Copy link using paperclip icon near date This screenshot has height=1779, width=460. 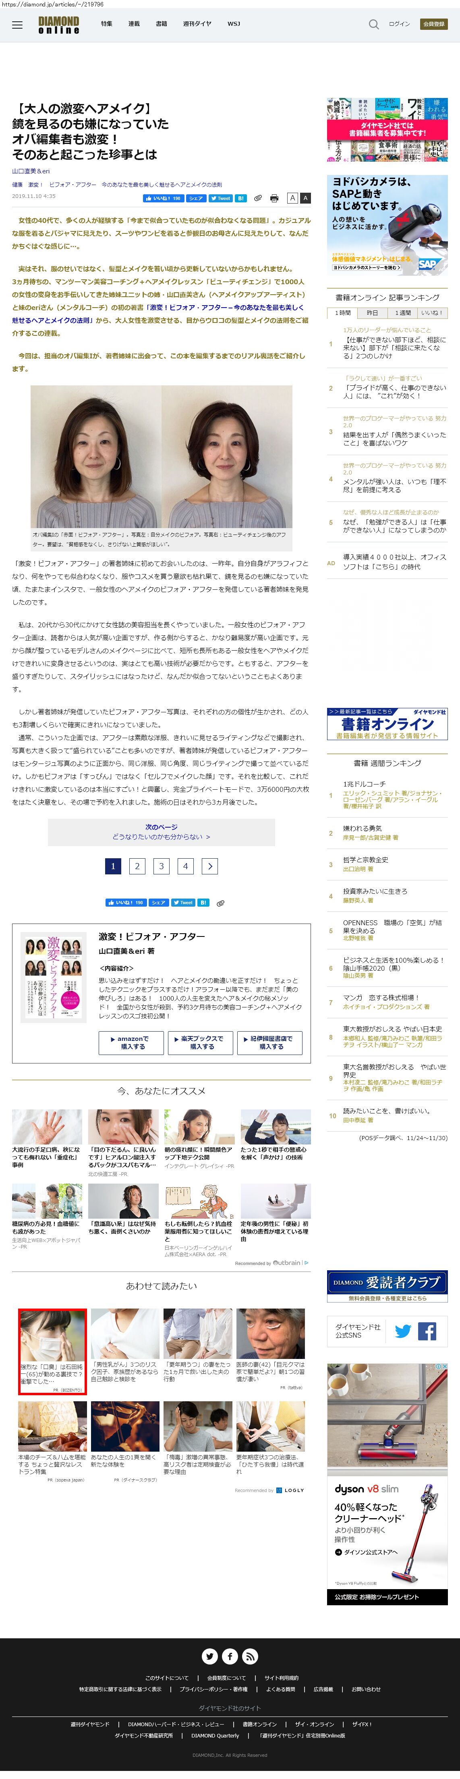[257, 198]
